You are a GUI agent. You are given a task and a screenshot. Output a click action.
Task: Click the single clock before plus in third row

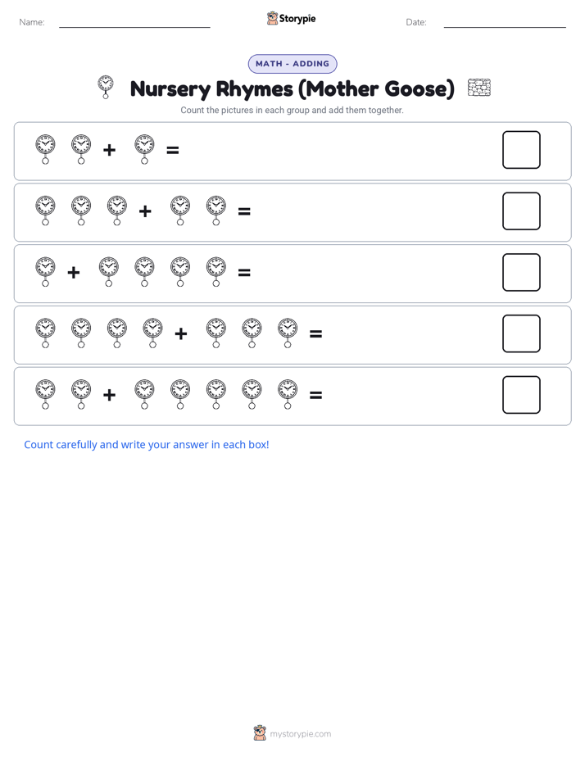click(x=45, y=272)
